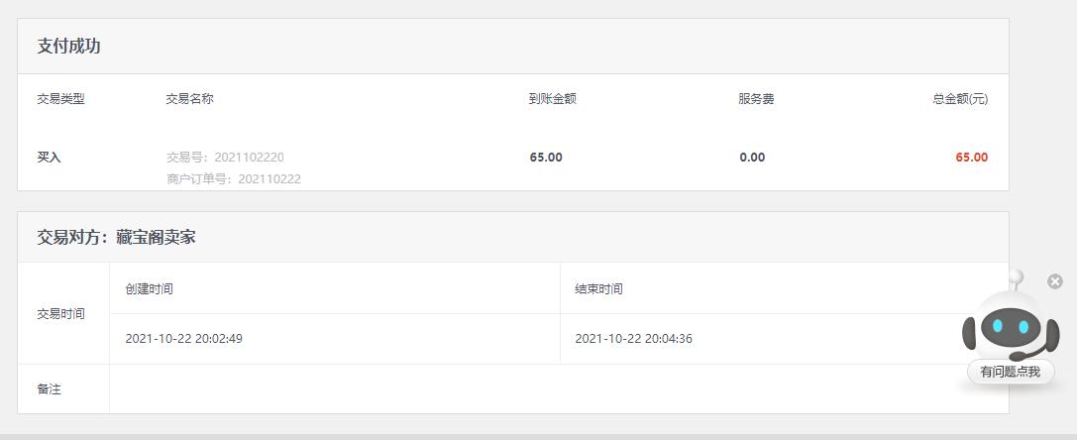Click the 结束时间 2021-10-22 20:04:36 value

click(x=633, y=339)
